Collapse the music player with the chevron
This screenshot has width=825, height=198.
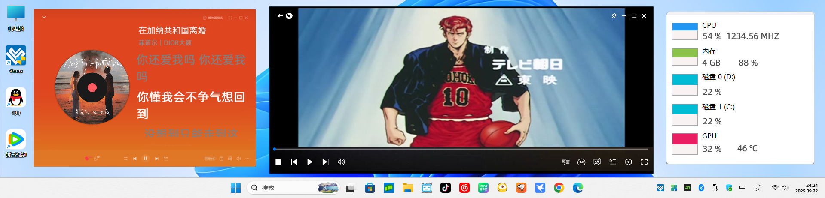[44, 17]
